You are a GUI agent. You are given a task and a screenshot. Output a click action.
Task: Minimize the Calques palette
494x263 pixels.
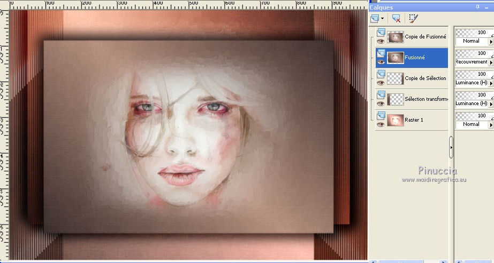point(488,7)
